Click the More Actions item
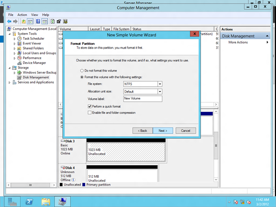The height and width of the screenshot is (207, 276). 238,42
